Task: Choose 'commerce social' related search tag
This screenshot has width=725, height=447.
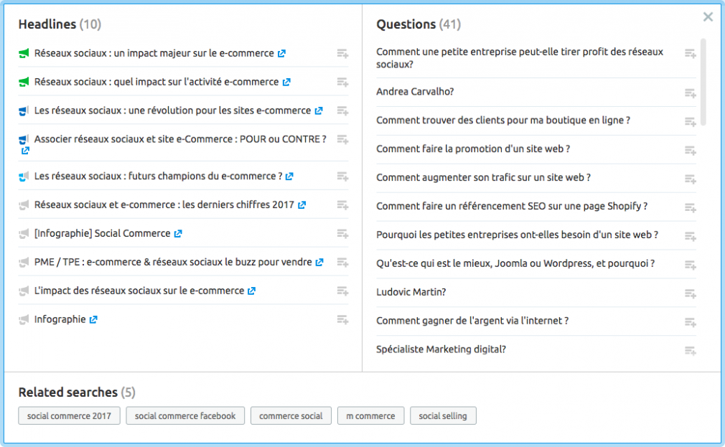Action: [291, 415]
